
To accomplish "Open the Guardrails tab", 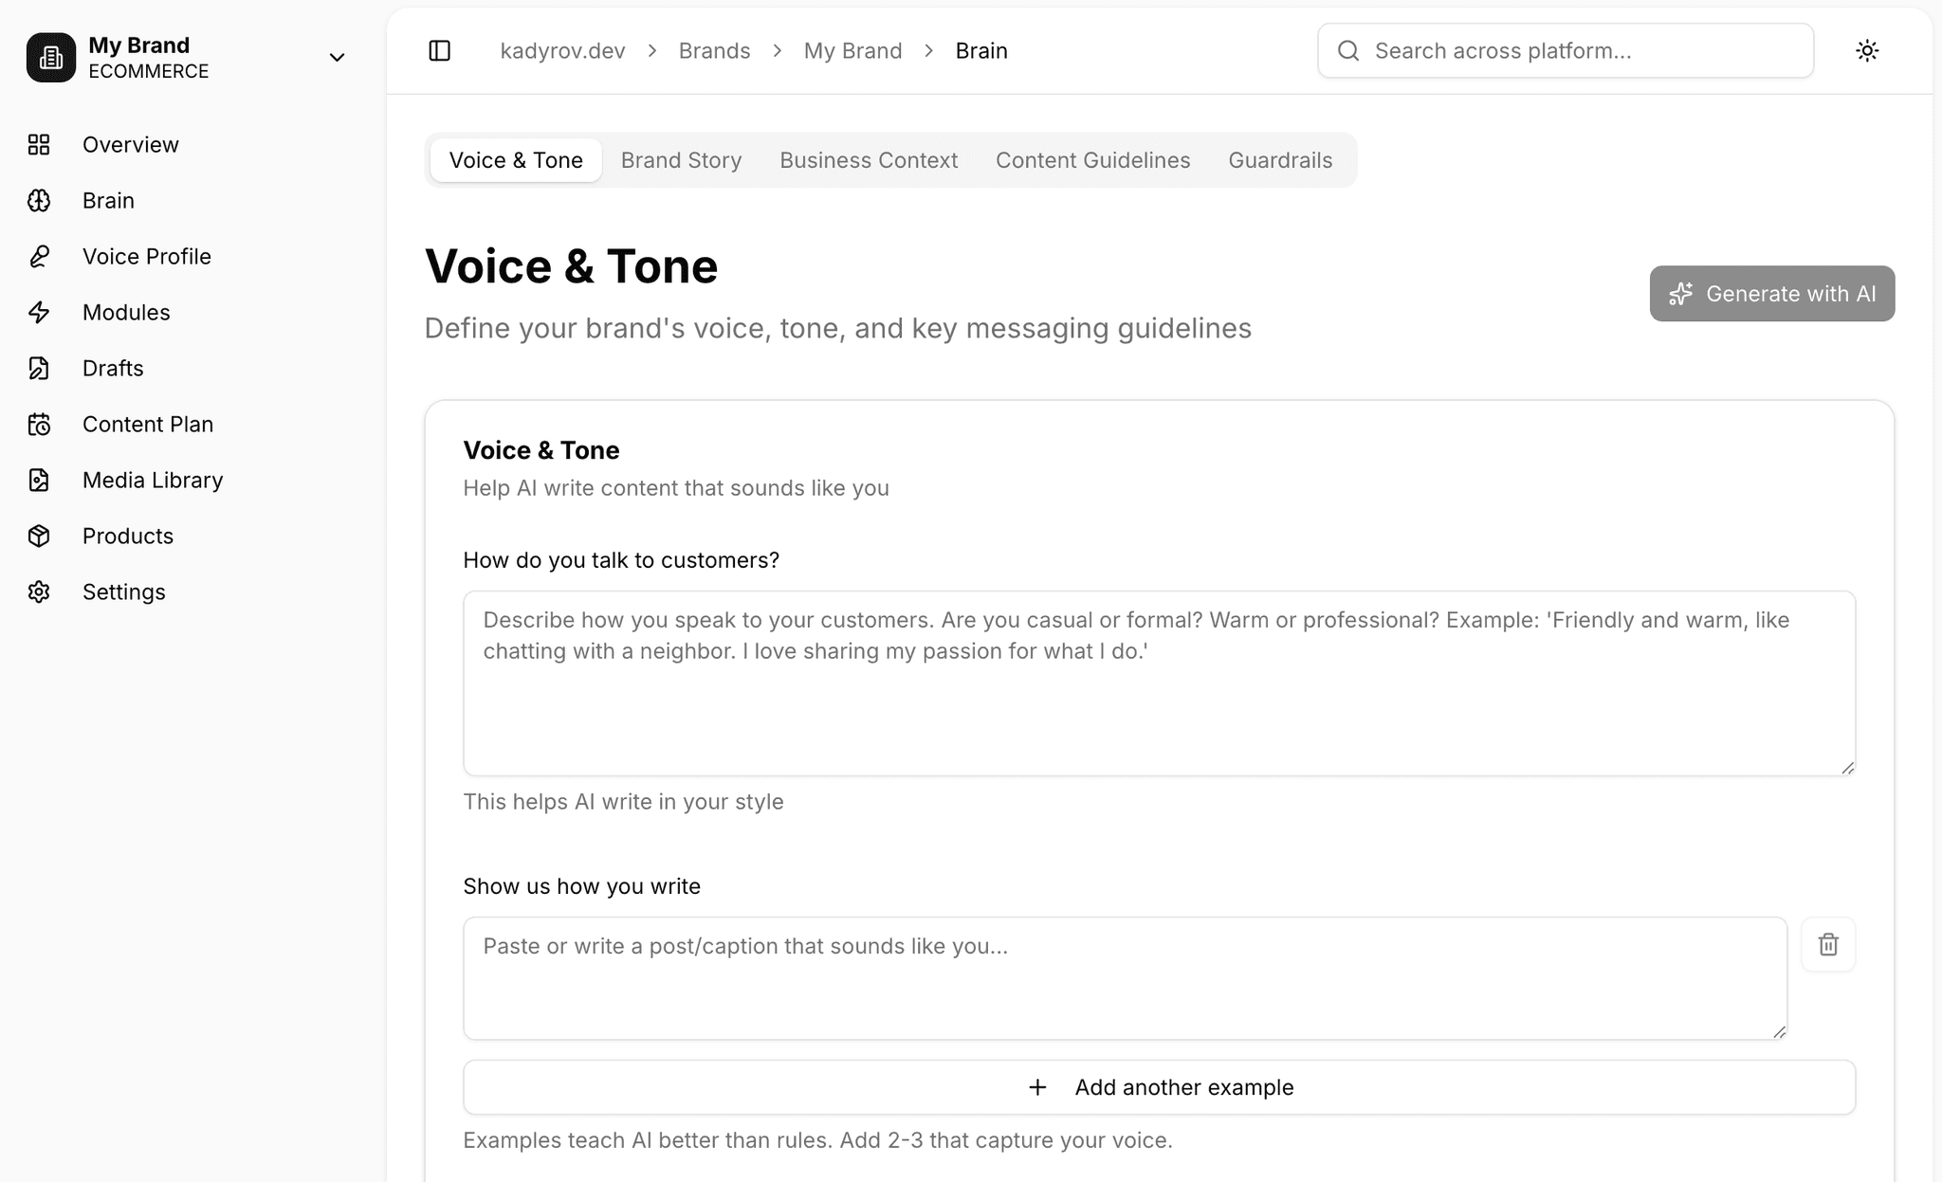I will [x=1280, y=159].
